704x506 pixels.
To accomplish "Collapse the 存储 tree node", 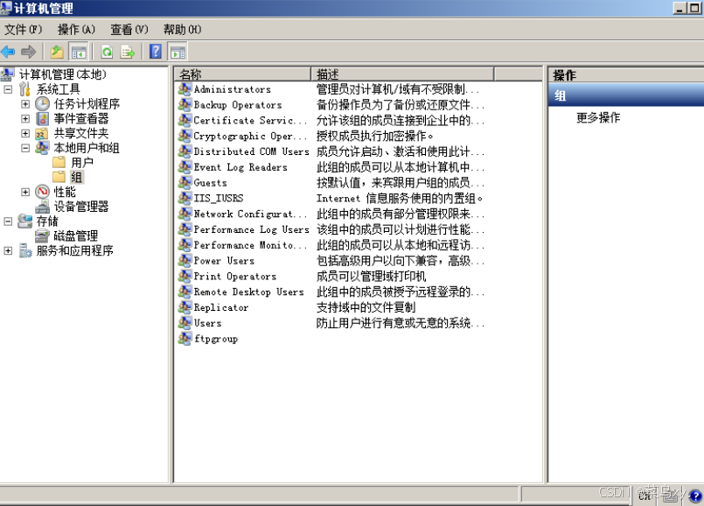I will (8, 221).
